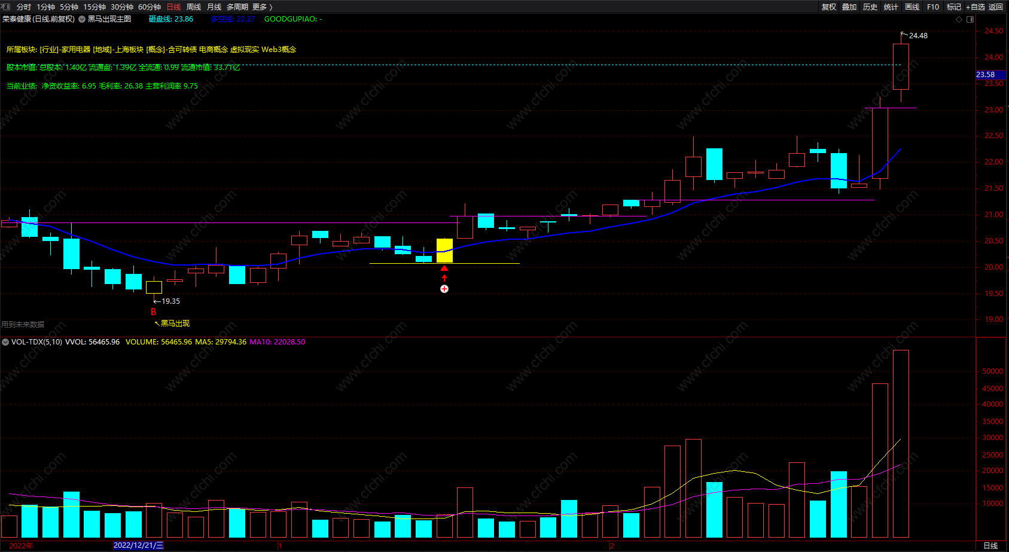Toggle the side panel icon near the price axis
This screenshot has width=1009, height=552.
(970, 19)
